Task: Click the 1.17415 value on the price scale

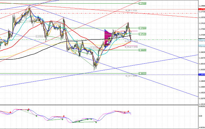Action: coord(202,23)
